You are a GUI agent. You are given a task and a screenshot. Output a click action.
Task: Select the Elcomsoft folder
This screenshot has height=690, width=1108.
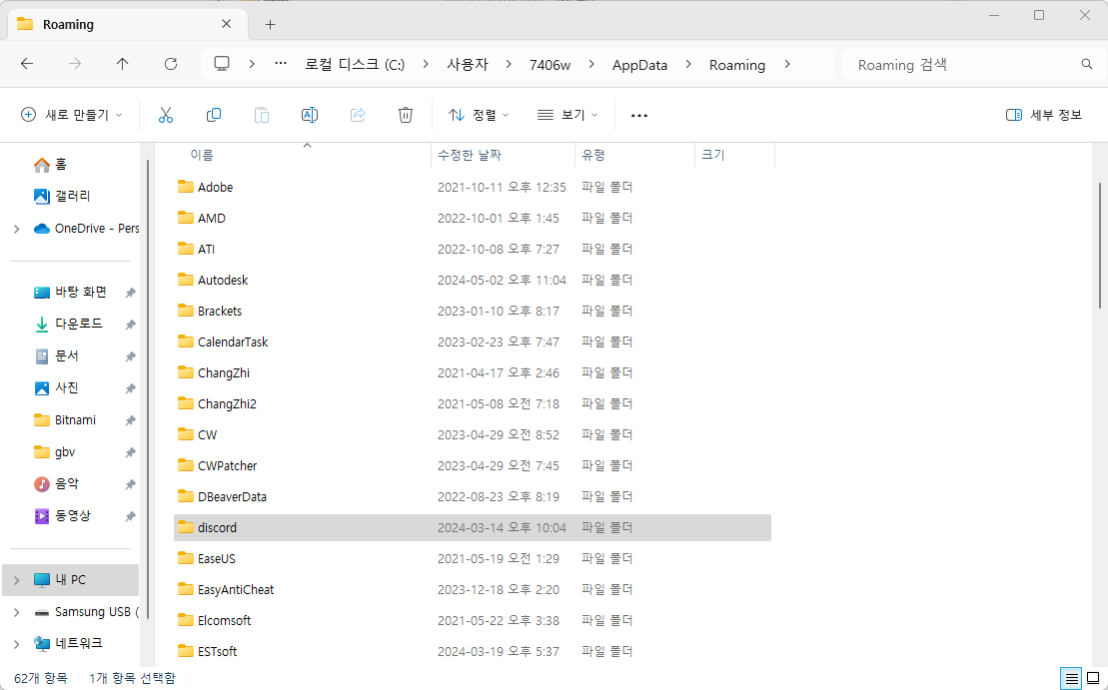(x=472, y=620)
